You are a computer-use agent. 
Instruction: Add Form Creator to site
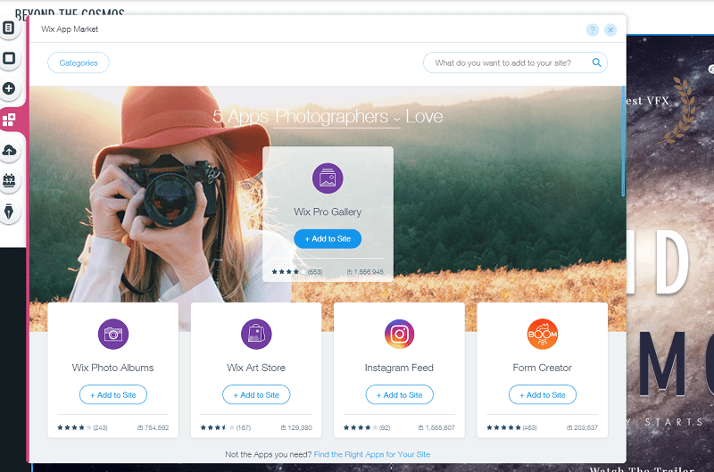coord(543,394)
